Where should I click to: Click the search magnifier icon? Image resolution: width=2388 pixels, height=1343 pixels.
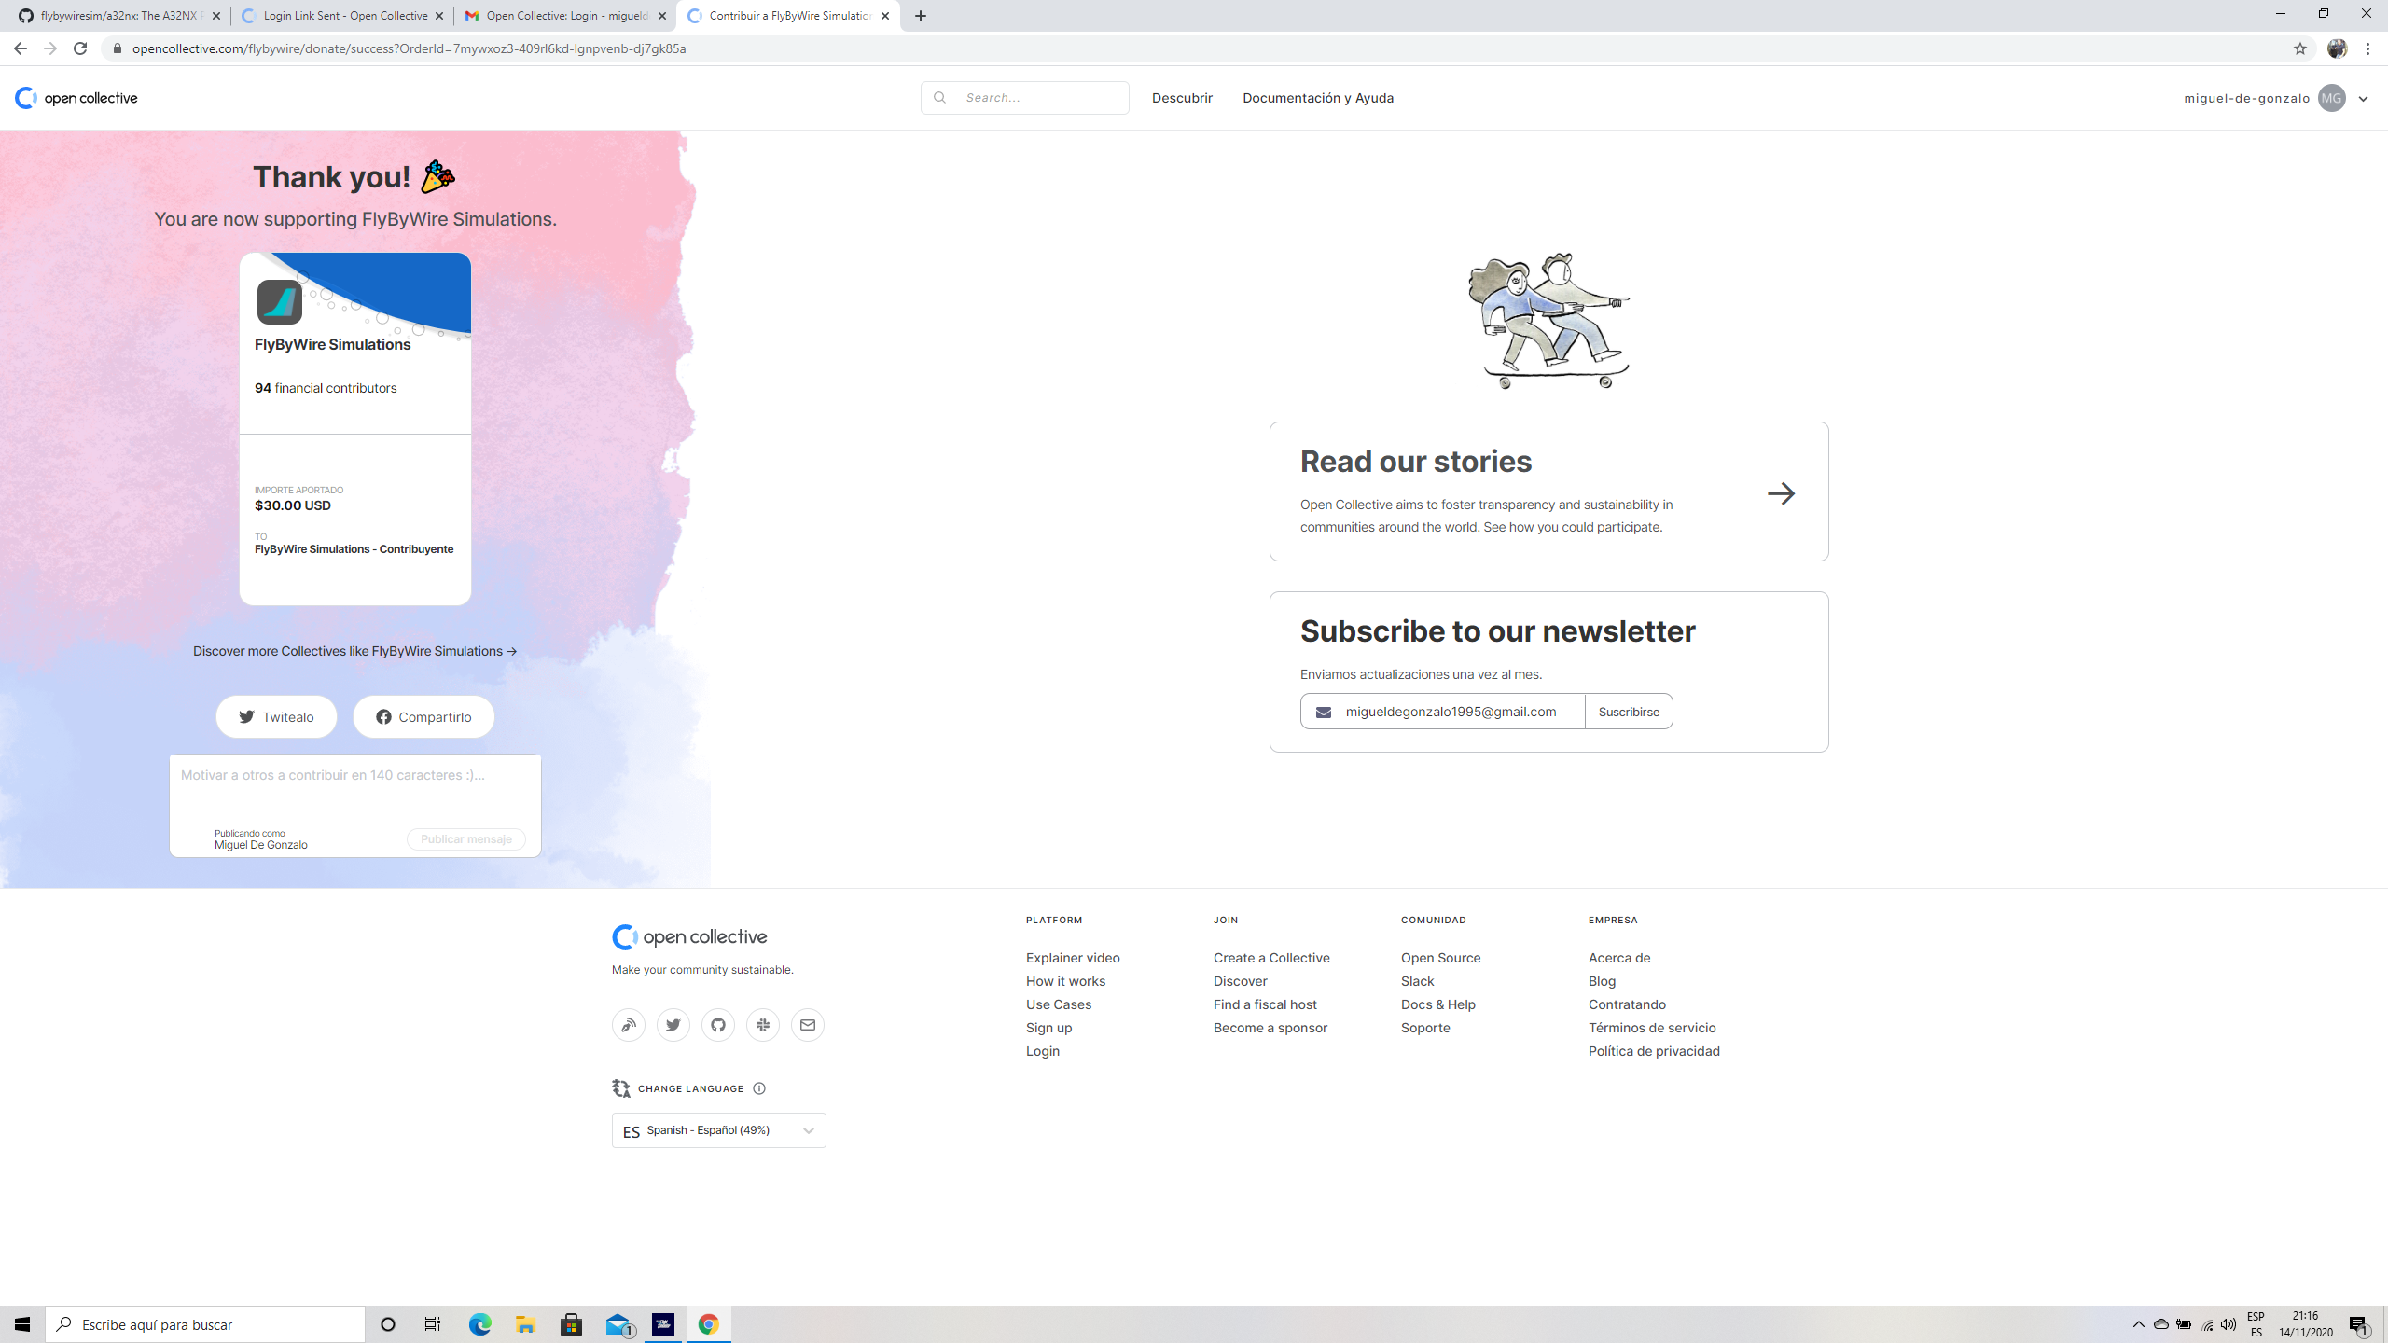click(939, 98)
